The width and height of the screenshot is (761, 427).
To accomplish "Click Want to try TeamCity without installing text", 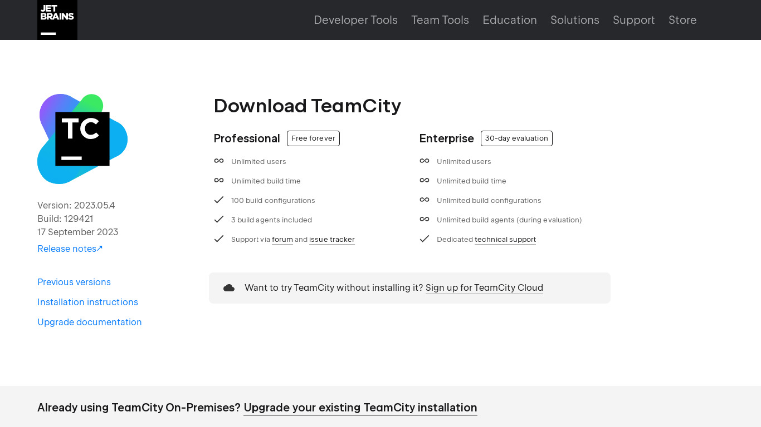I will click(x=334, y=288).
